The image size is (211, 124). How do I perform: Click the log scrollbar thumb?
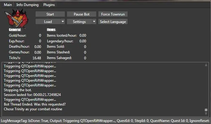coord(206,110)
